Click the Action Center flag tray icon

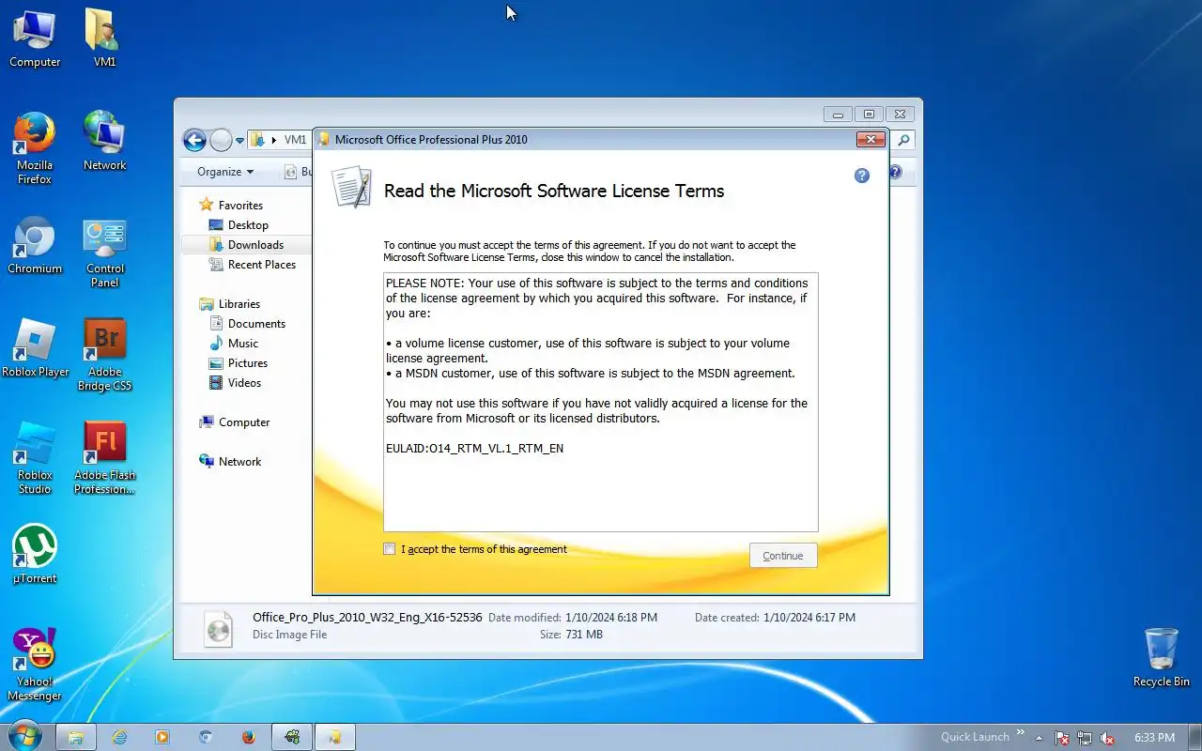1062,738
